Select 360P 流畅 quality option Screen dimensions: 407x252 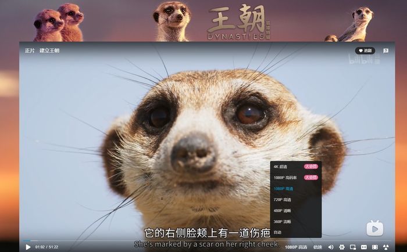295,221
